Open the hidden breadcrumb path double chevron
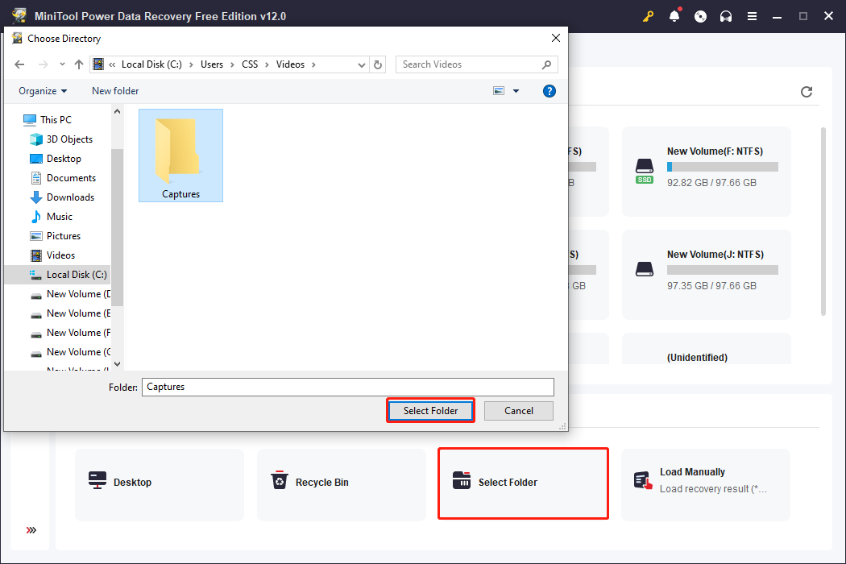 [x=112, y=64]
